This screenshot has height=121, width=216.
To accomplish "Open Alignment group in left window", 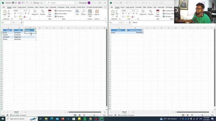I will [35, 13].
